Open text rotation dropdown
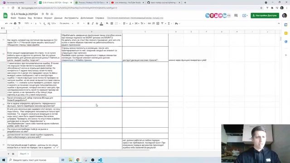 tap(143, 24)
